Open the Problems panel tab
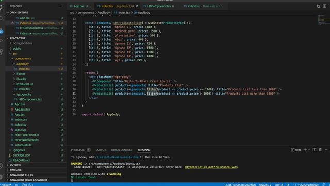Screen dimensions: 330x186 (x=80, y=150)
